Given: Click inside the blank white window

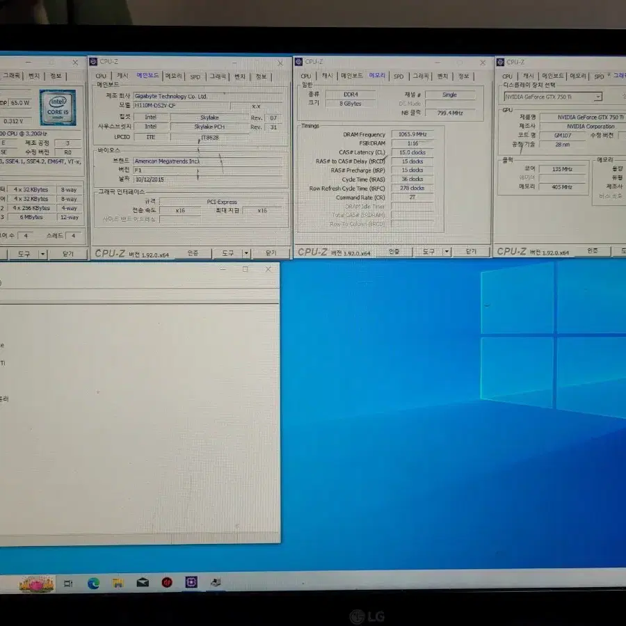Looking at the screenshot, I should click(139, 417).
